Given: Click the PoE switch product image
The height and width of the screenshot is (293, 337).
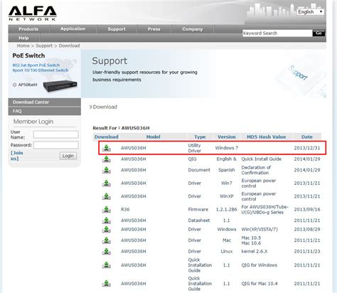Looking at the screenshot, I should (60, 86).
